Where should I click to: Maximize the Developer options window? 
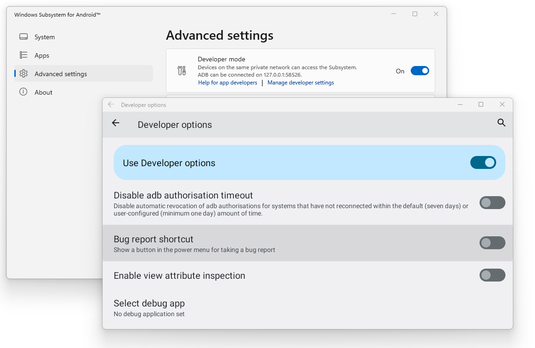(x=481, y=104)
